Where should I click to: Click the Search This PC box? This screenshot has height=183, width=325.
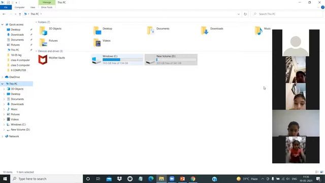coord(287,14)
